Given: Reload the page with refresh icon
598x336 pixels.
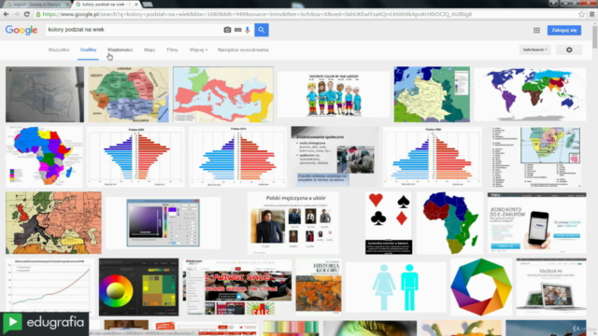Looking at the screenshot, I should pos(27,14).
